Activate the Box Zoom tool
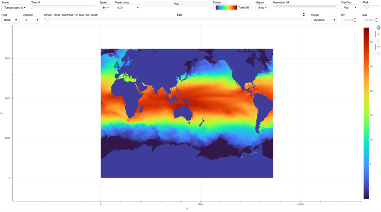 [x=379, y=40]
